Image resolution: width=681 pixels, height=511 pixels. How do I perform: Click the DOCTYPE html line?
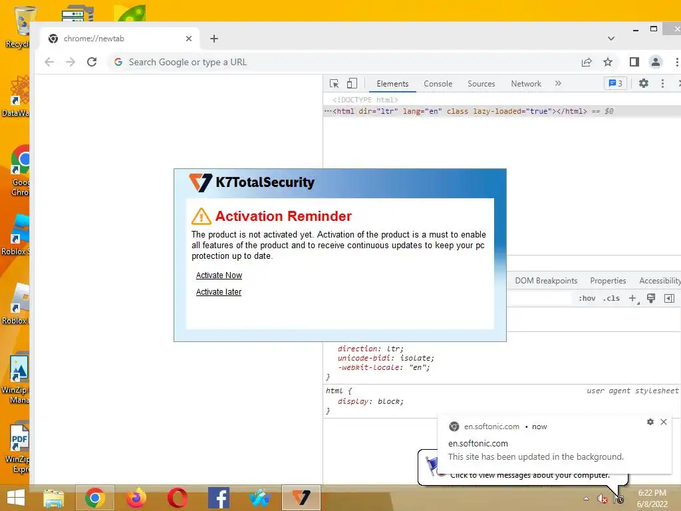(x=365, y=100)
